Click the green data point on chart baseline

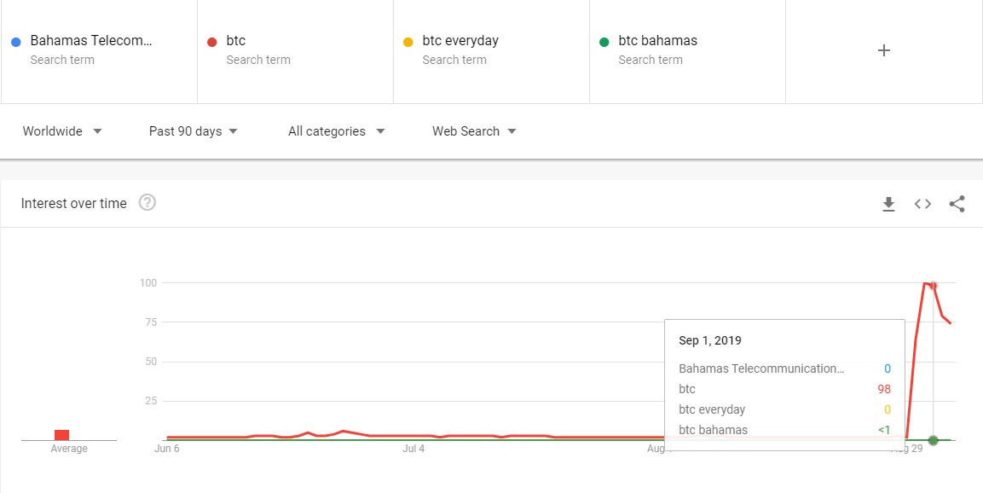934,440
